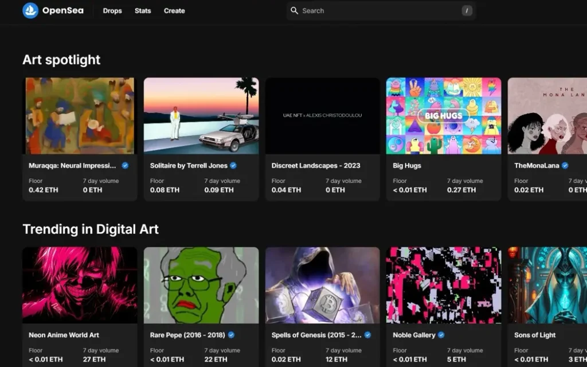Screen dimensions: 587x367
Task: Open Rare Pepe (2016 - 2018) collection title
Action: pyautogui.click(x=187, y=335)
